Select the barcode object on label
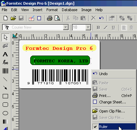This screenshot has width=137, height=130. click(x=58, y=77)
